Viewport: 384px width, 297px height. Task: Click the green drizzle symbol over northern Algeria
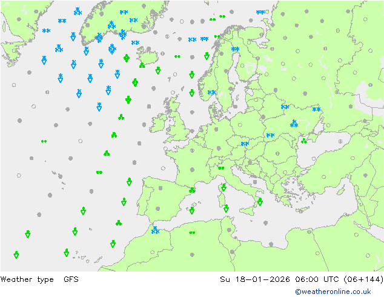coord(192,233)
